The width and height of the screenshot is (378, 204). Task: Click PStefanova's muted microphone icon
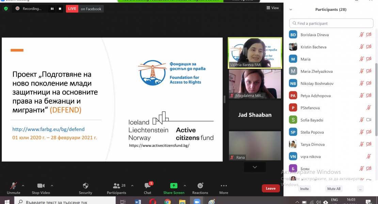pos(368,108)
